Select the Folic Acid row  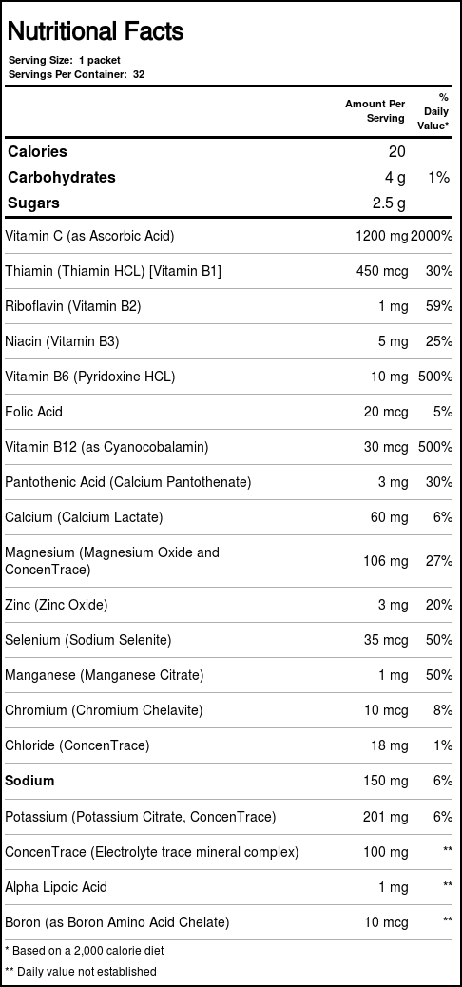(231, 412)
